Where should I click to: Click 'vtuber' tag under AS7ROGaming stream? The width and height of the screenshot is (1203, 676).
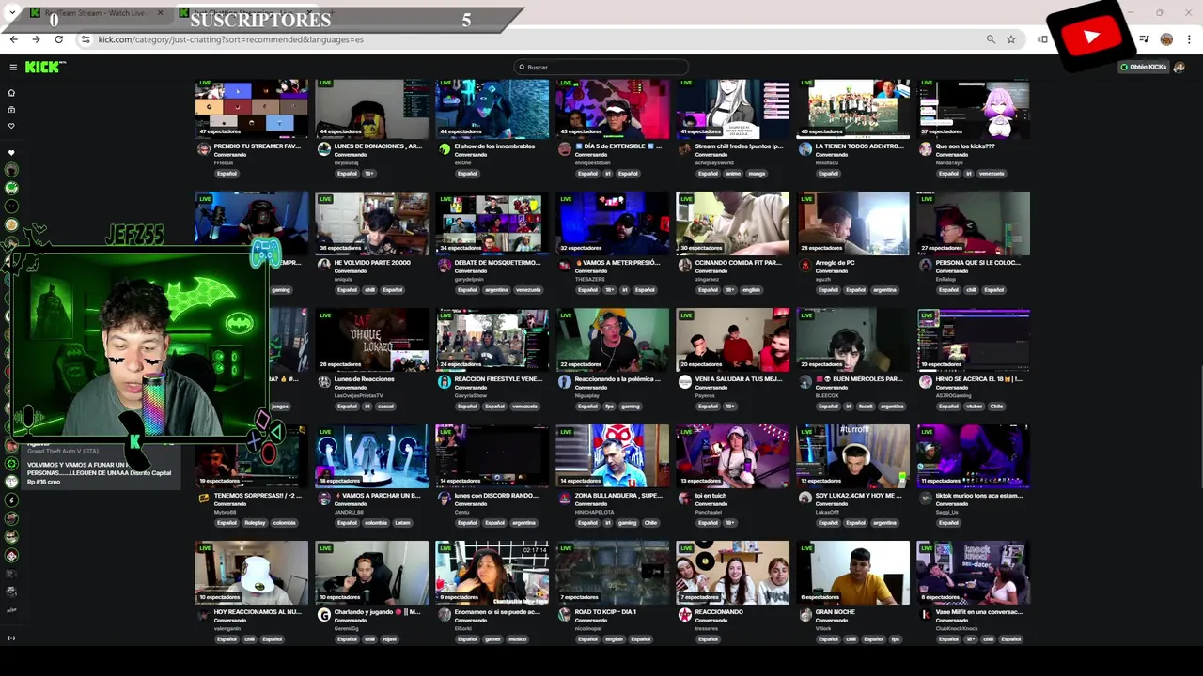(974, 407)
